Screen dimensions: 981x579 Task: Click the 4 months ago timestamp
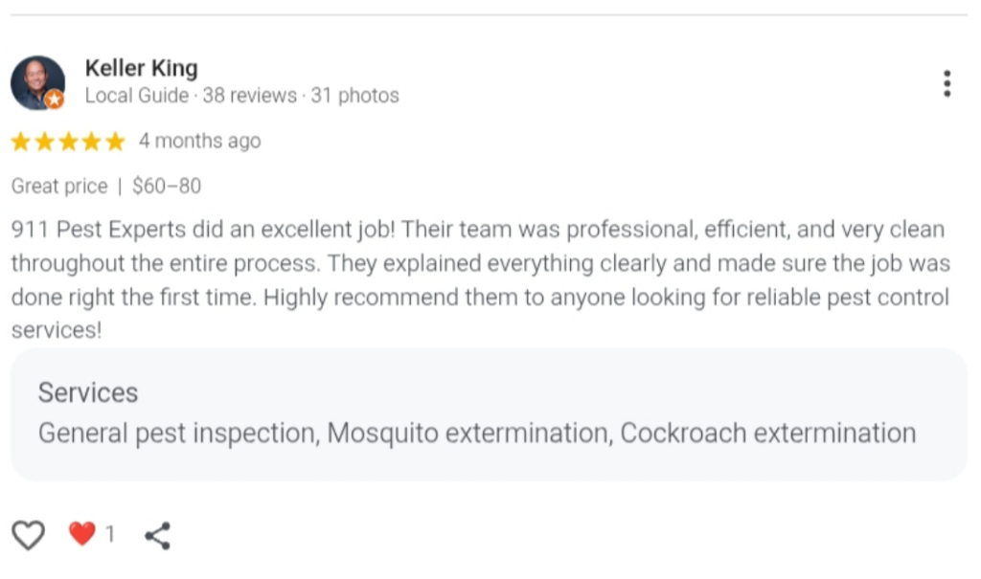point(199,141)
